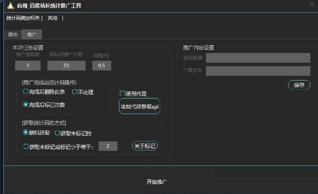Select 随机获取 radio option
The width and height of the screenshot is (318, 194).
click(37, 133)
